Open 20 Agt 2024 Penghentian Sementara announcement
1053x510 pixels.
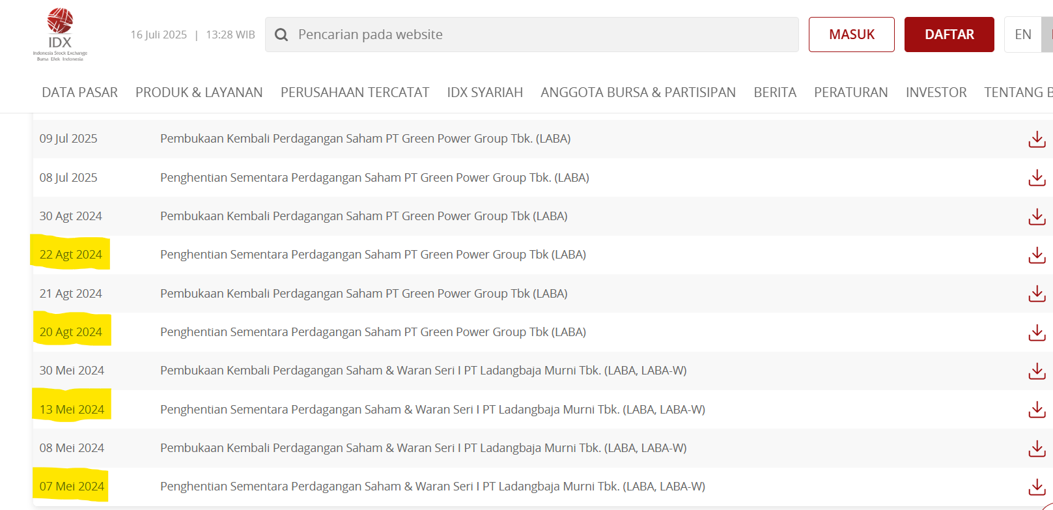tap(373, 332)
